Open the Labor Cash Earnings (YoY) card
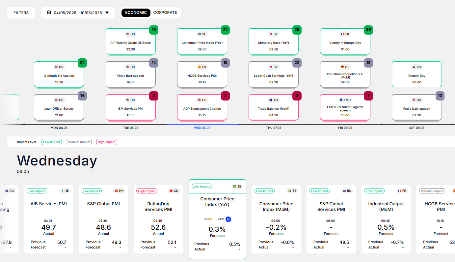Screen dimensions: 455x262 (274, 74)
